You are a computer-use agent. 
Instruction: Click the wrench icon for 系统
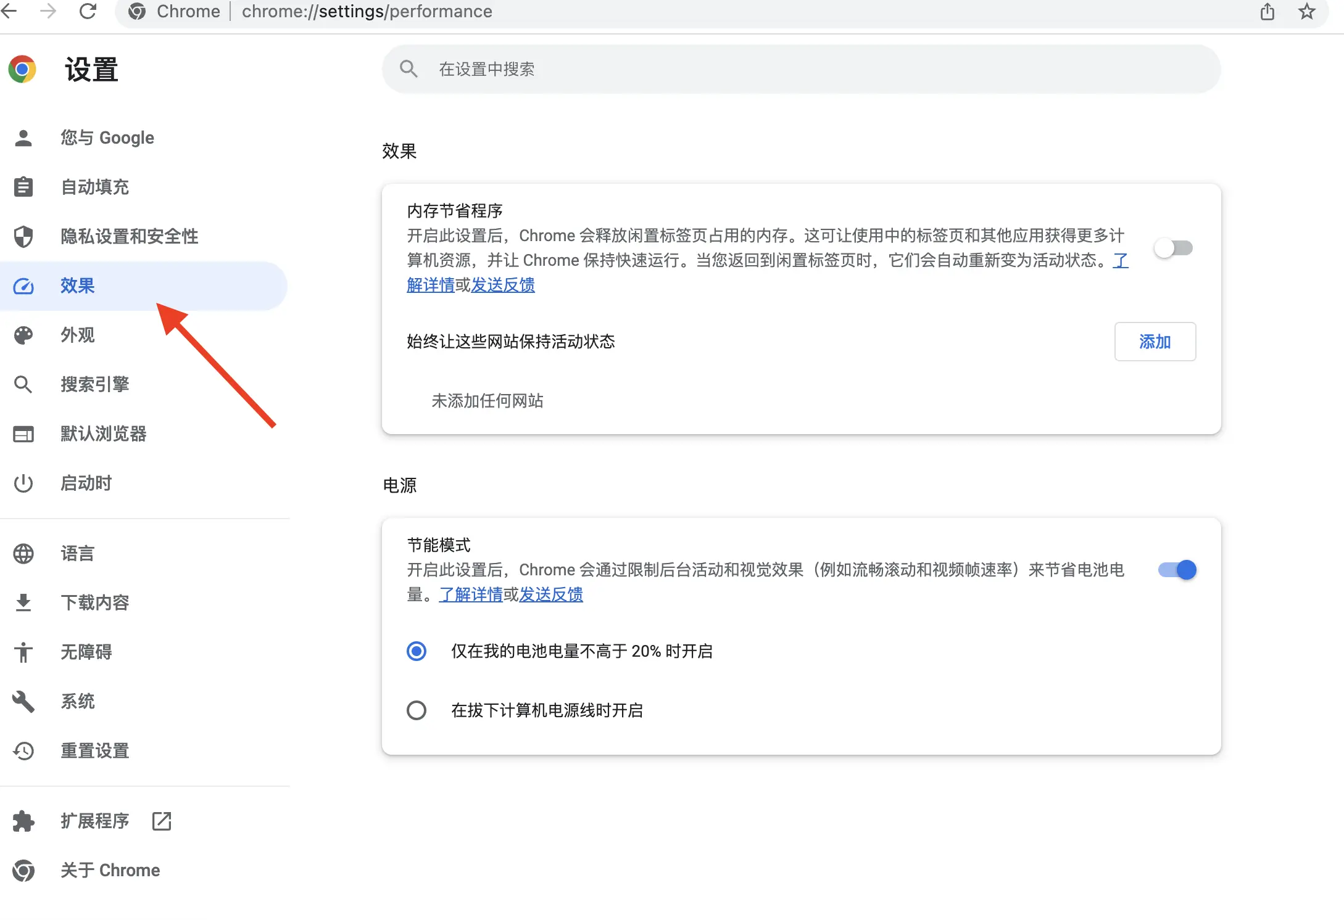pyautogui.click(x=23, y=701)
